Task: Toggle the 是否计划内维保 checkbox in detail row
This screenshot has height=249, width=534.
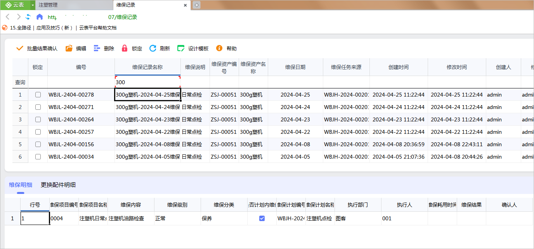Action: point(262,218)
